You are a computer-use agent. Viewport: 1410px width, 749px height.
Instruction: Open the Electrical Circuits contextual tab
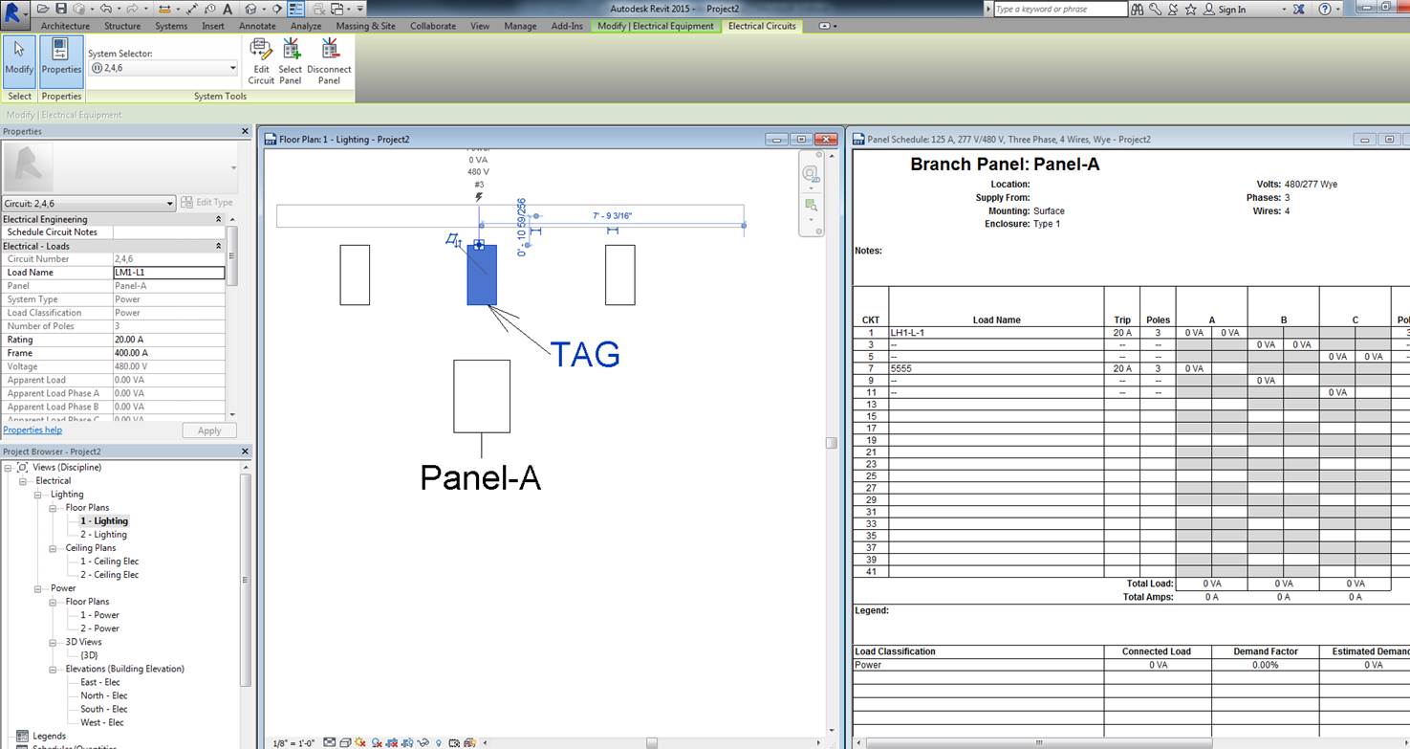pyautogui.click(x=761, y=26)
